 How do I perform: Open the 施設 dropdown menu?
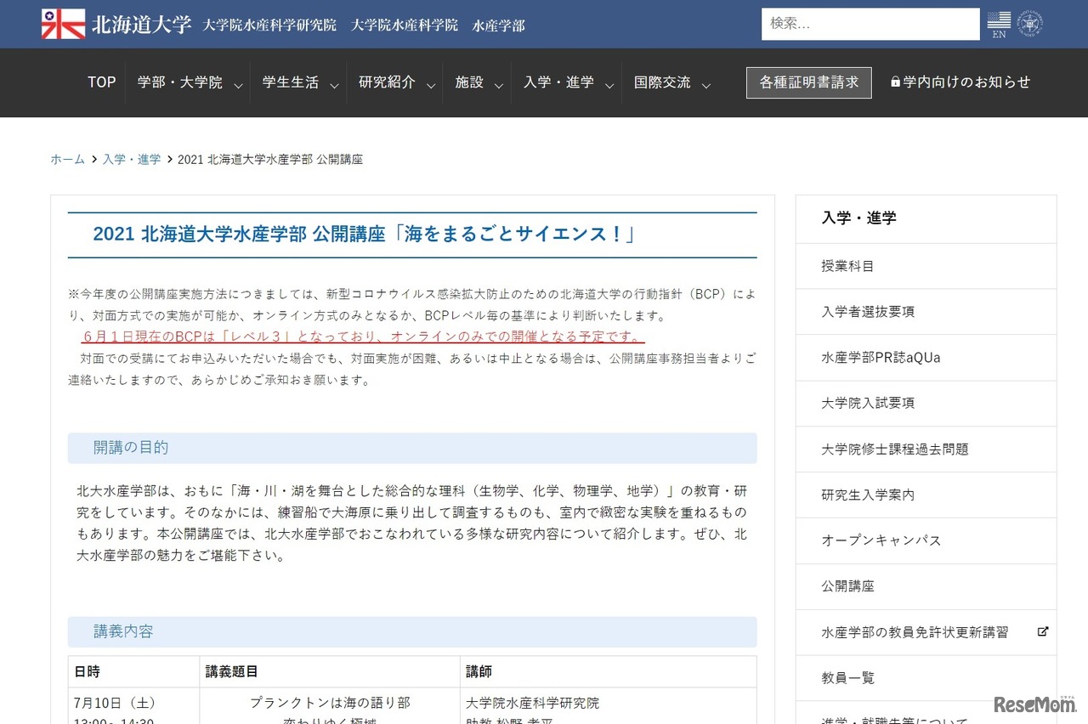pos(477,82)
